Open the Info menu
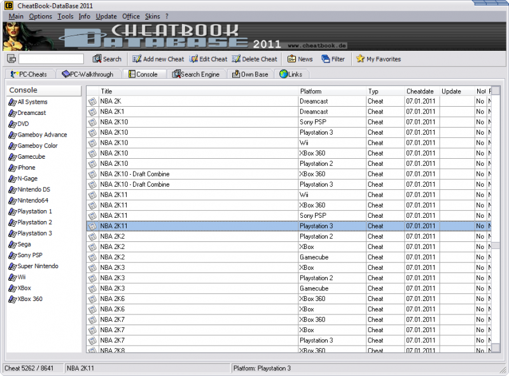The height and width of the screenshot is (376, 509). pyautogui.click(x=85, y=17)
